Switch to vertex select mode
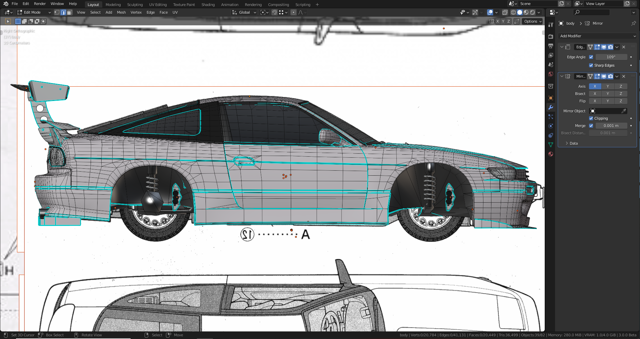The image size is (640, 339). [x=57, y=12]
